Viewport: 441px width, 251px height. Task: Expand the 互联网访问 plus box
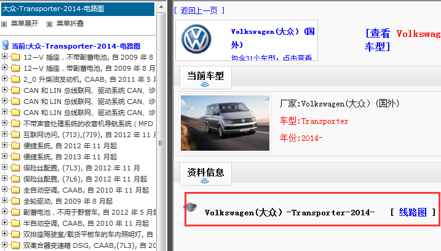[4, 134]
